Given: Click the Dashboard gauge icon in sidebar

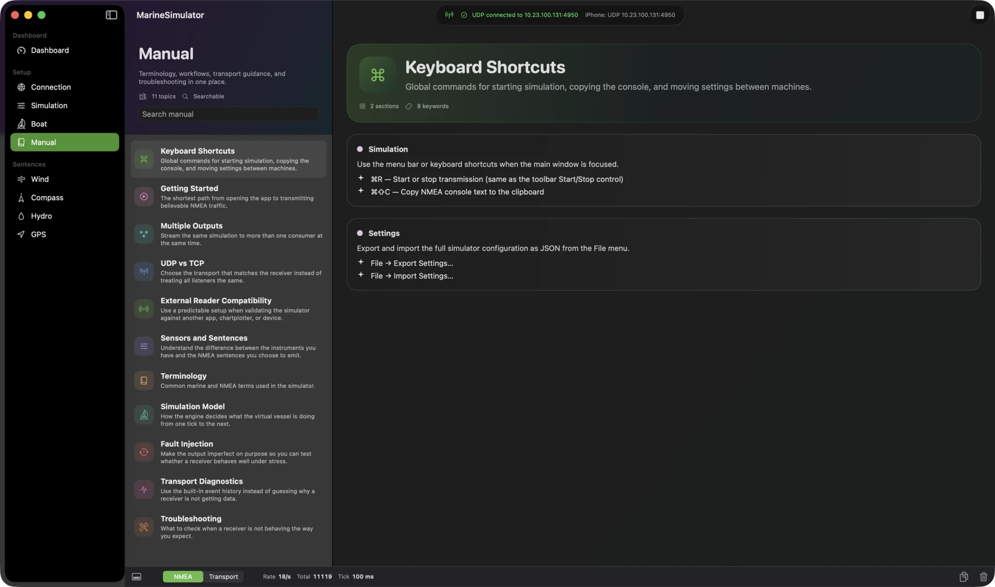Looking at the screenshot, I should [x=21, y=50].
